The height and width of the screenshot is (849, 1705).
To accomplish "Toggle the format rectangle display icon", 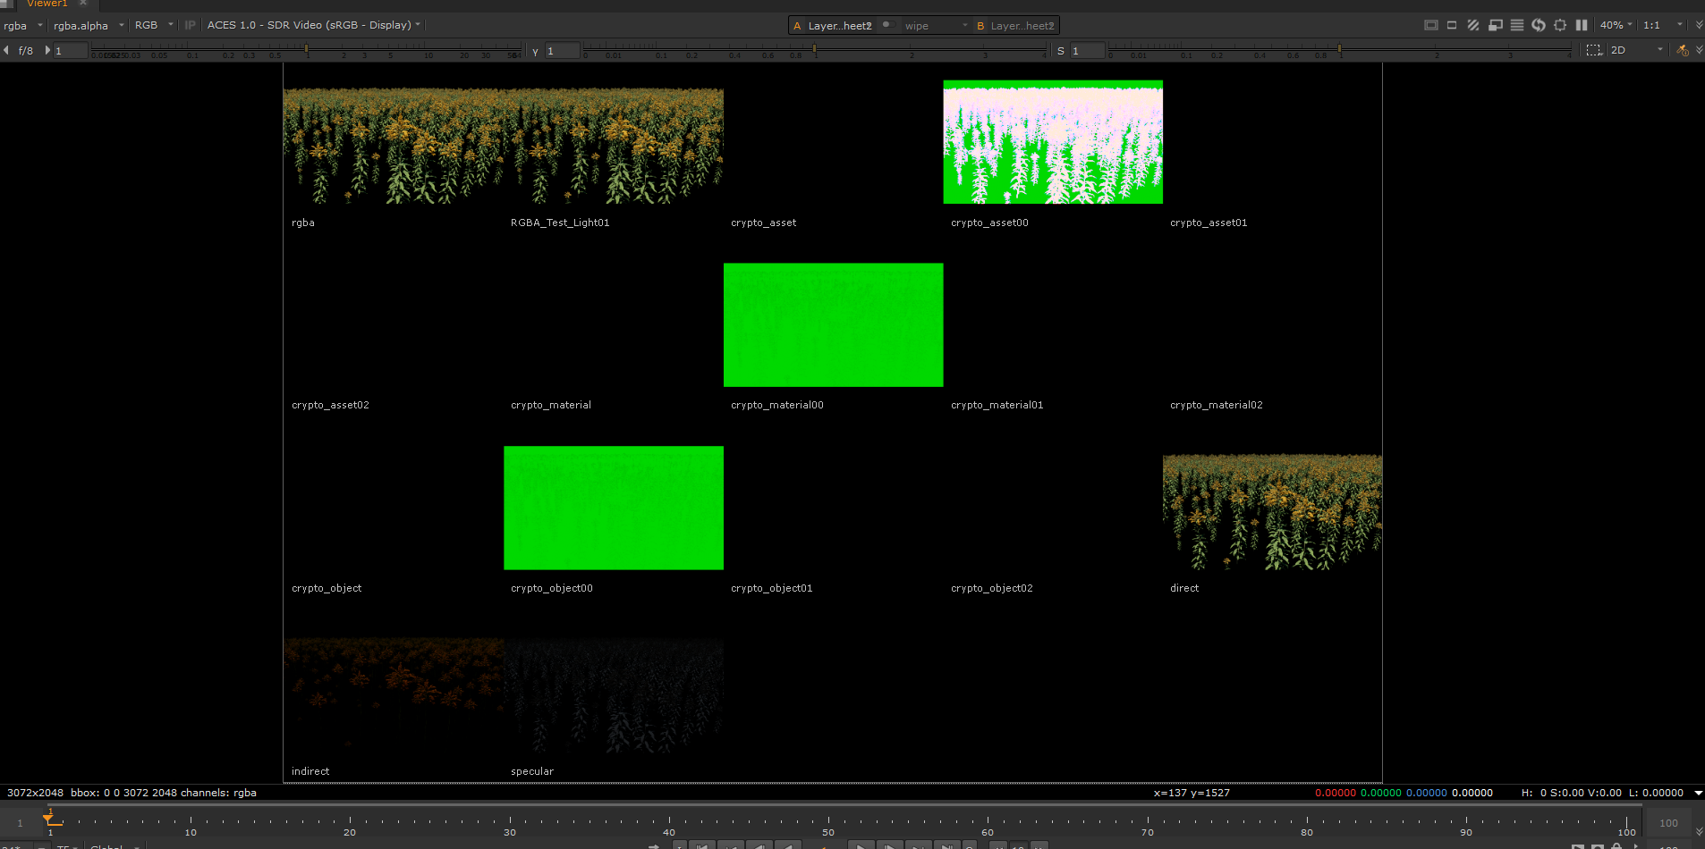I will coord(1452,25).
